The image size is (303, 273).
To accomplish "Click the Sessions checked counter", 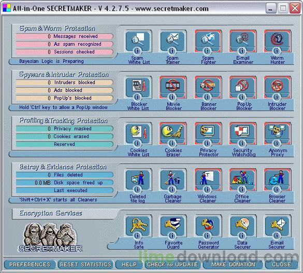I will 65,52.
